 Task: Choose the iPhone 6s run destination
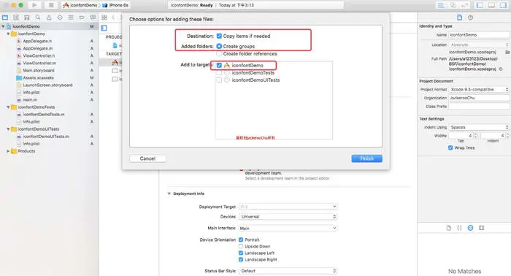tap(115, 5)
